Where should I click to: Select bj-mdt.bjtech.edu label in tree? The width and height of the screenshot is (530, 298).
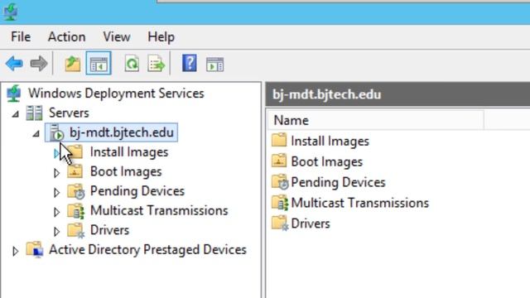click(122, 132)
